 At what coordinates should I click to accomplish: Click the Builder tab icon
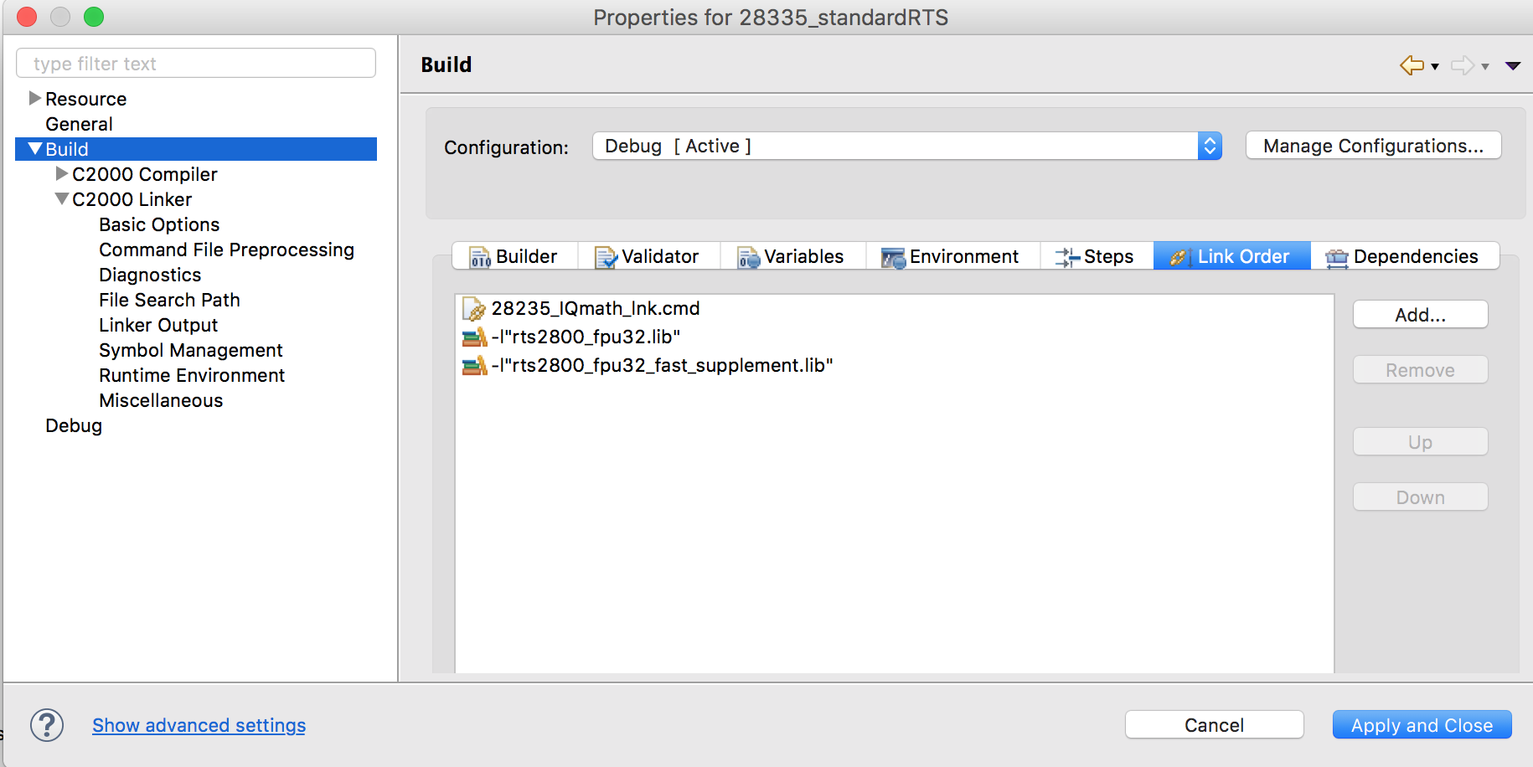(480, 257)
